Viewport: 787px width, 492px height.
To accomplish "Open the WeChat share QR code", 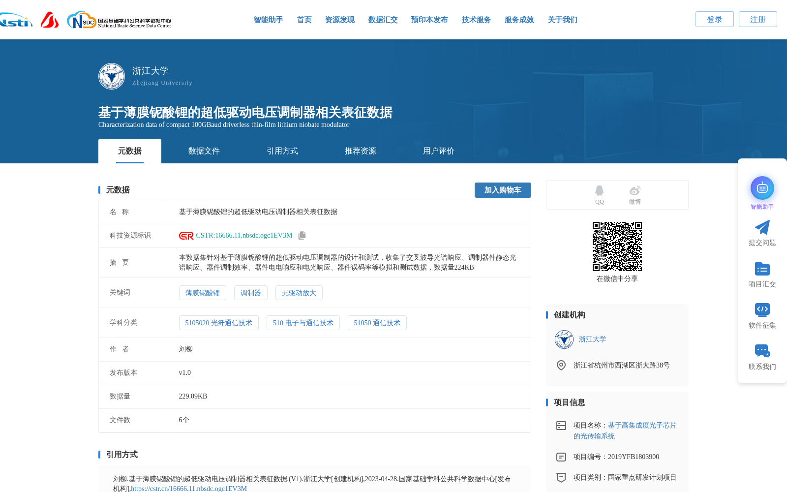I will pos(617,246).
